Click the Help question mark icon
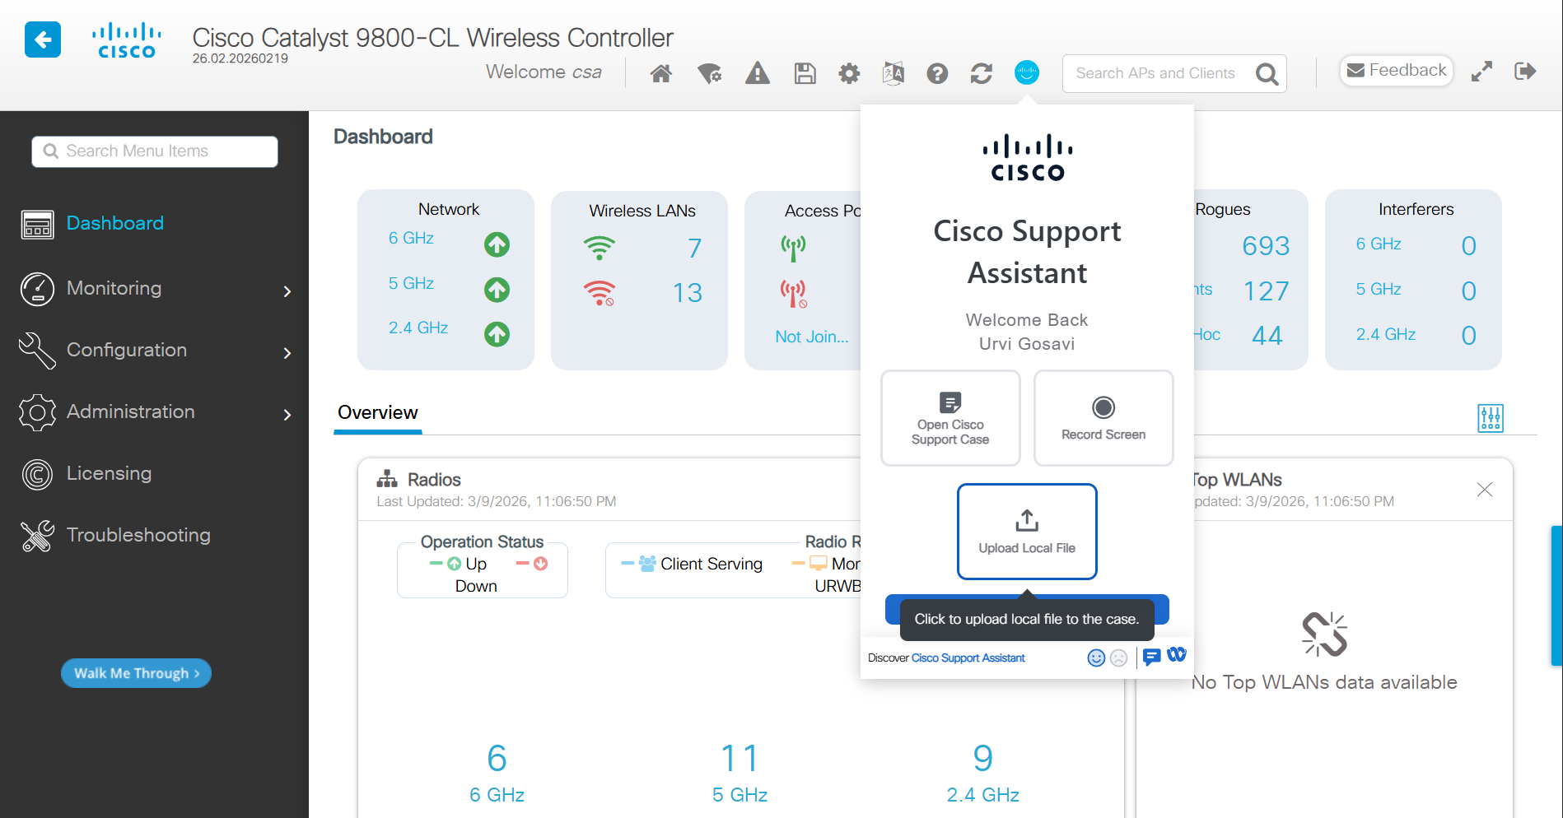The image size is (1563, 818). (x=937, y=74)
